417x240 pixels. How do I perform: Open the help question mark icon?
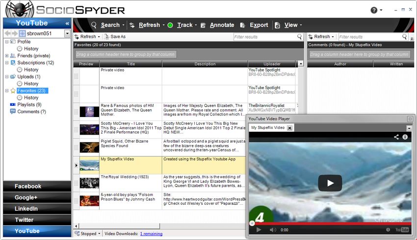coord(374,10)
